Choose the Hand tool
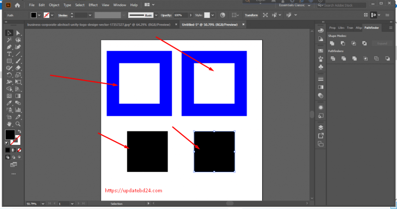The image size is (397, 209). click(9, 124)
